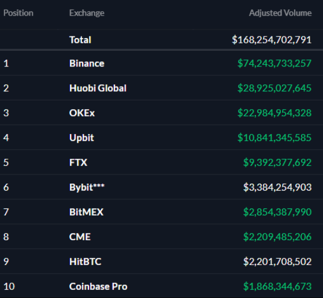Click Binance volume $74,243,733,257

coord(274,63)
